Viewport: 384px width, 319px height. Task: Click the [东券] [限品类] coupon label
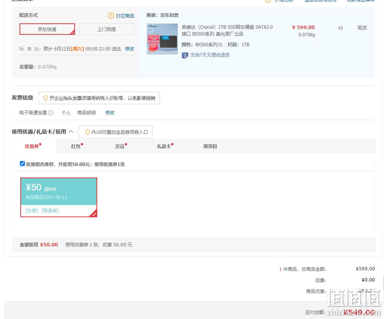pos(42,211)
